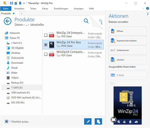This screenshot has height=128, width=150.
Task: Expand the Zip pane chevron
Action: 101,23
